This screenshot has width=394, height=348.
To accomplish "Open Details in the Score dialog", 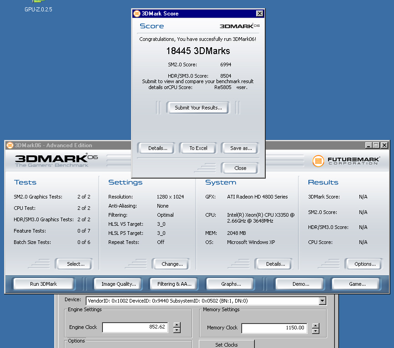I will [156, 148].
